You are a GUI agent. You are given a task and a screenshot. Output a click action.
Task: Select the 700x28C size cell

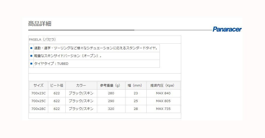click(39, 109)
